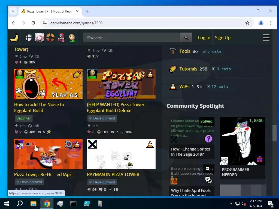
Task: Click the cone icon on Rayman thumbnail
Action: [x=150, y=144]
